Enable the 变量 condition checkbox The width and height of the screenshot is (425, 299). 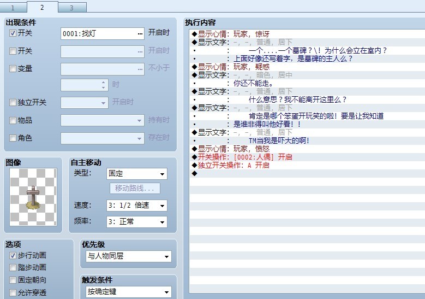(13, 68)
